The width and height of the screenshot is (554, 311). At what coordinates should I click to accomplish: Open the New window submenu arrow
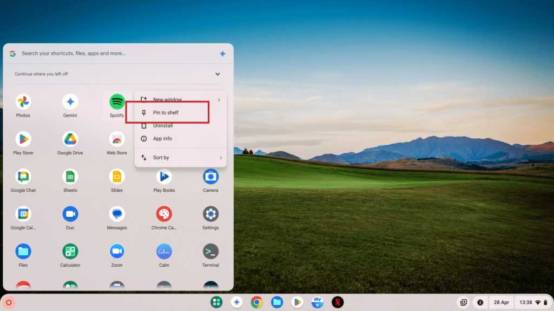pos(220,99)
